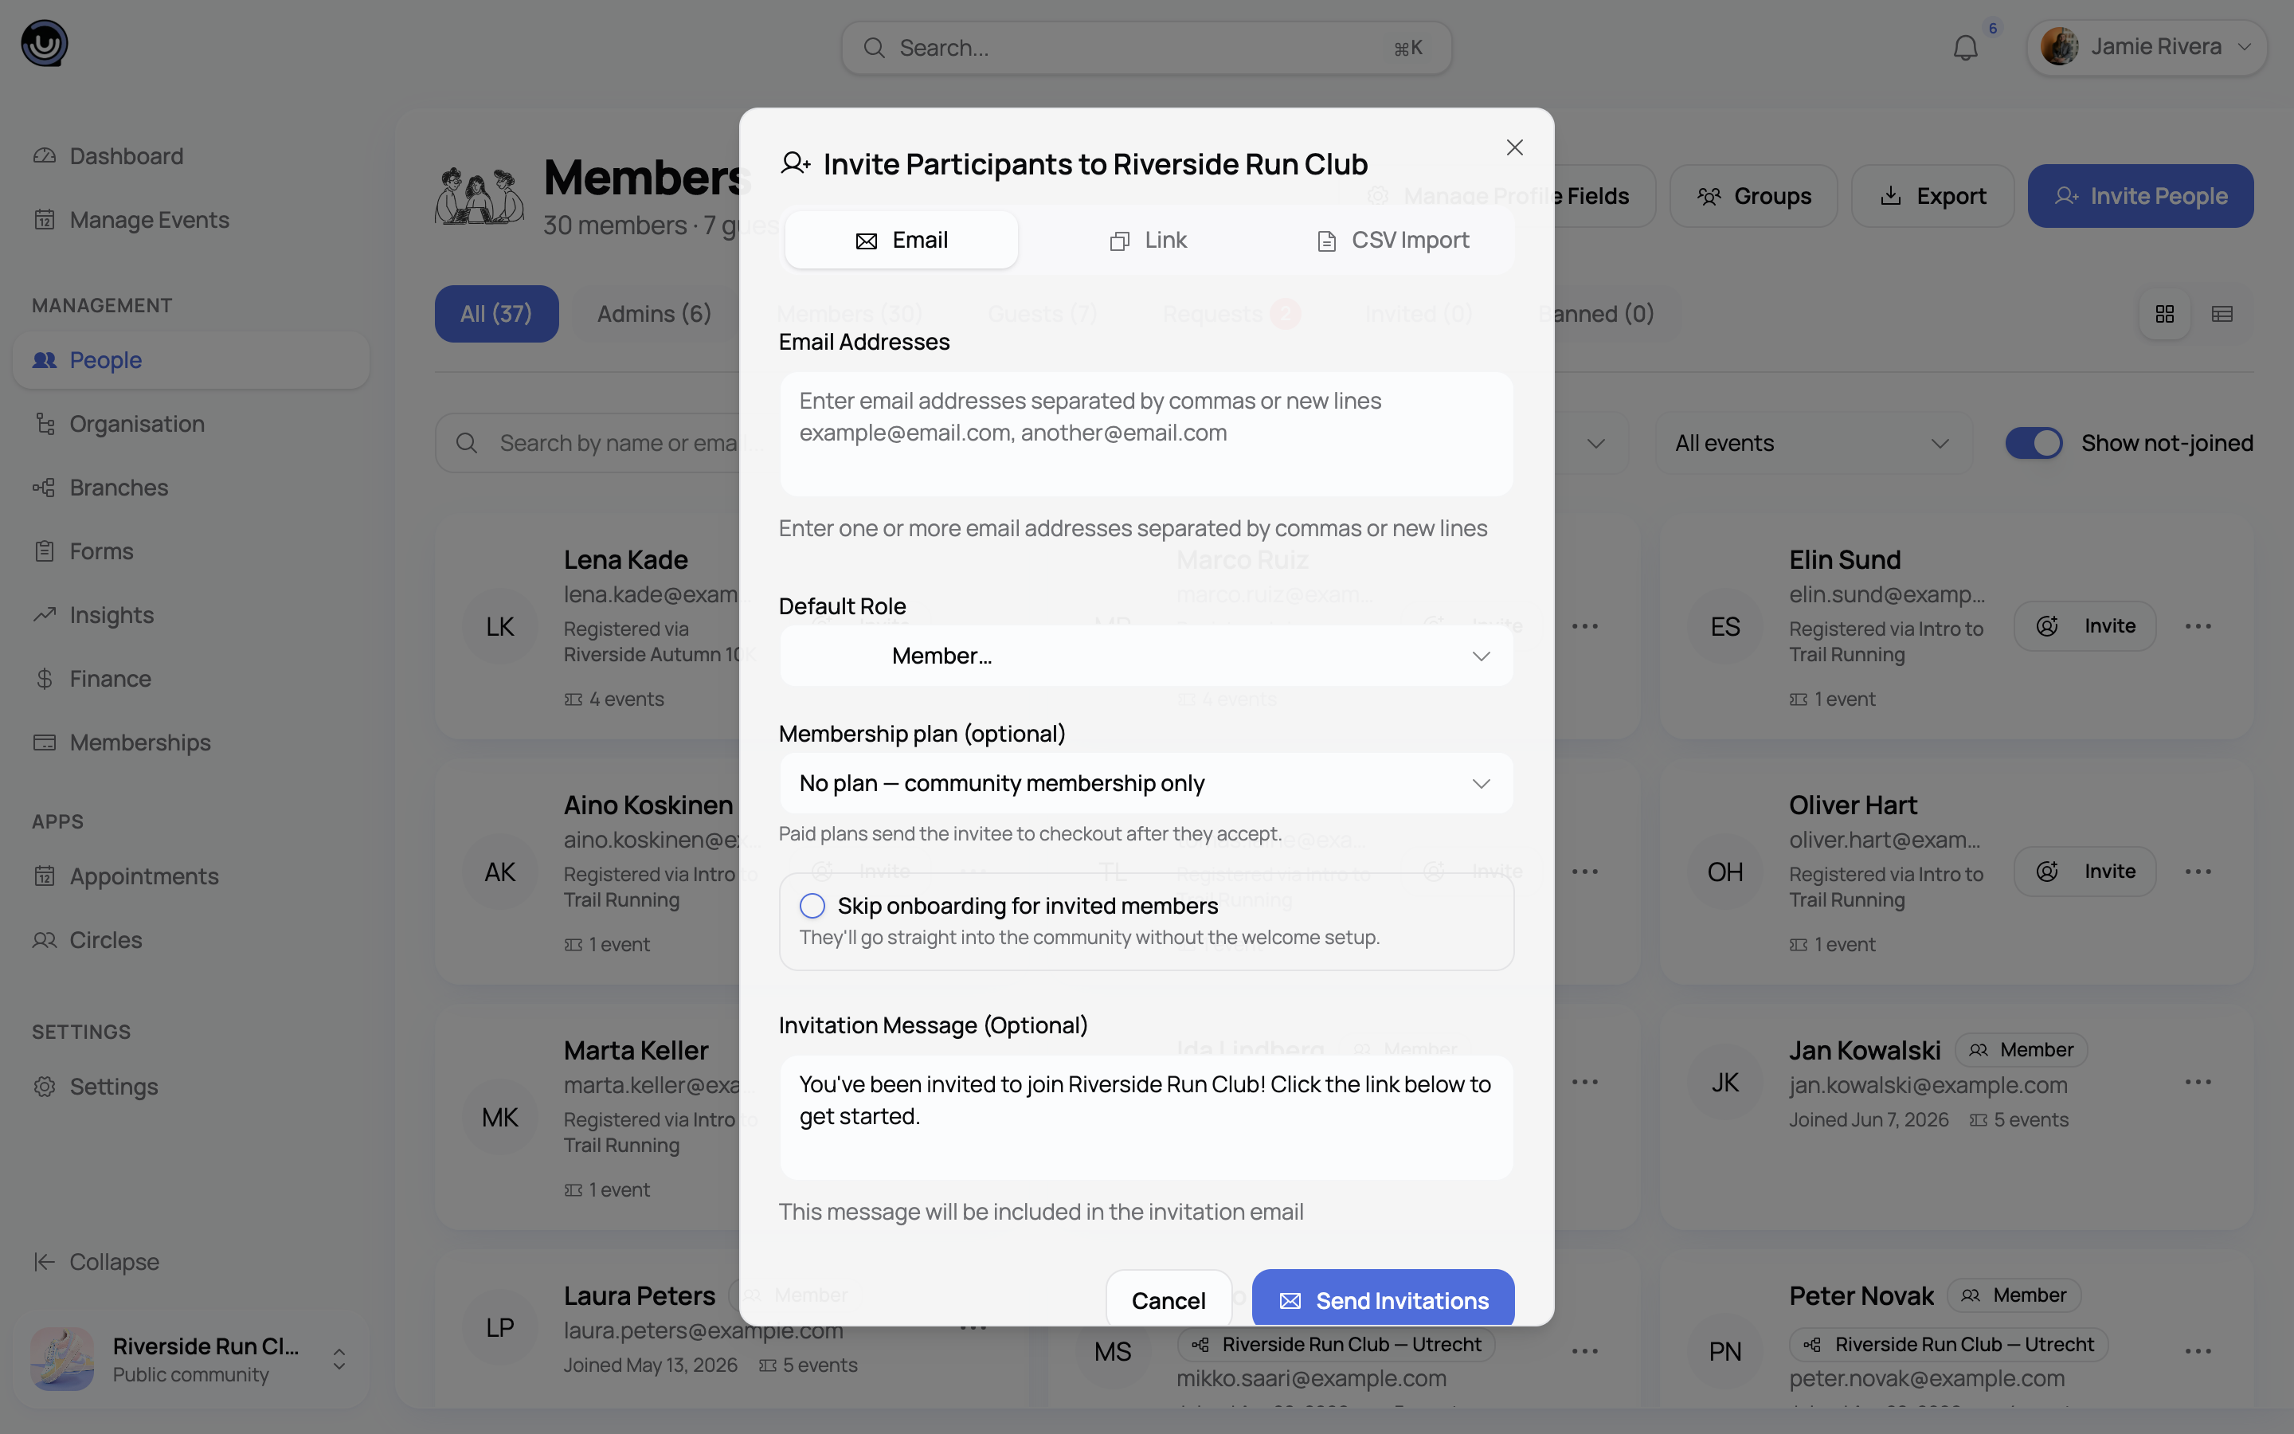Open the All events filter dropdown
This screenshot has width=2294, height=1434.
click(1814, 443)
